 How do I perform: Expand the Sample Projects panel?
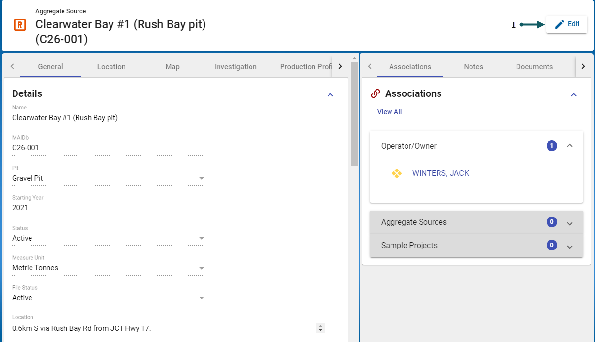coord(570,246)
